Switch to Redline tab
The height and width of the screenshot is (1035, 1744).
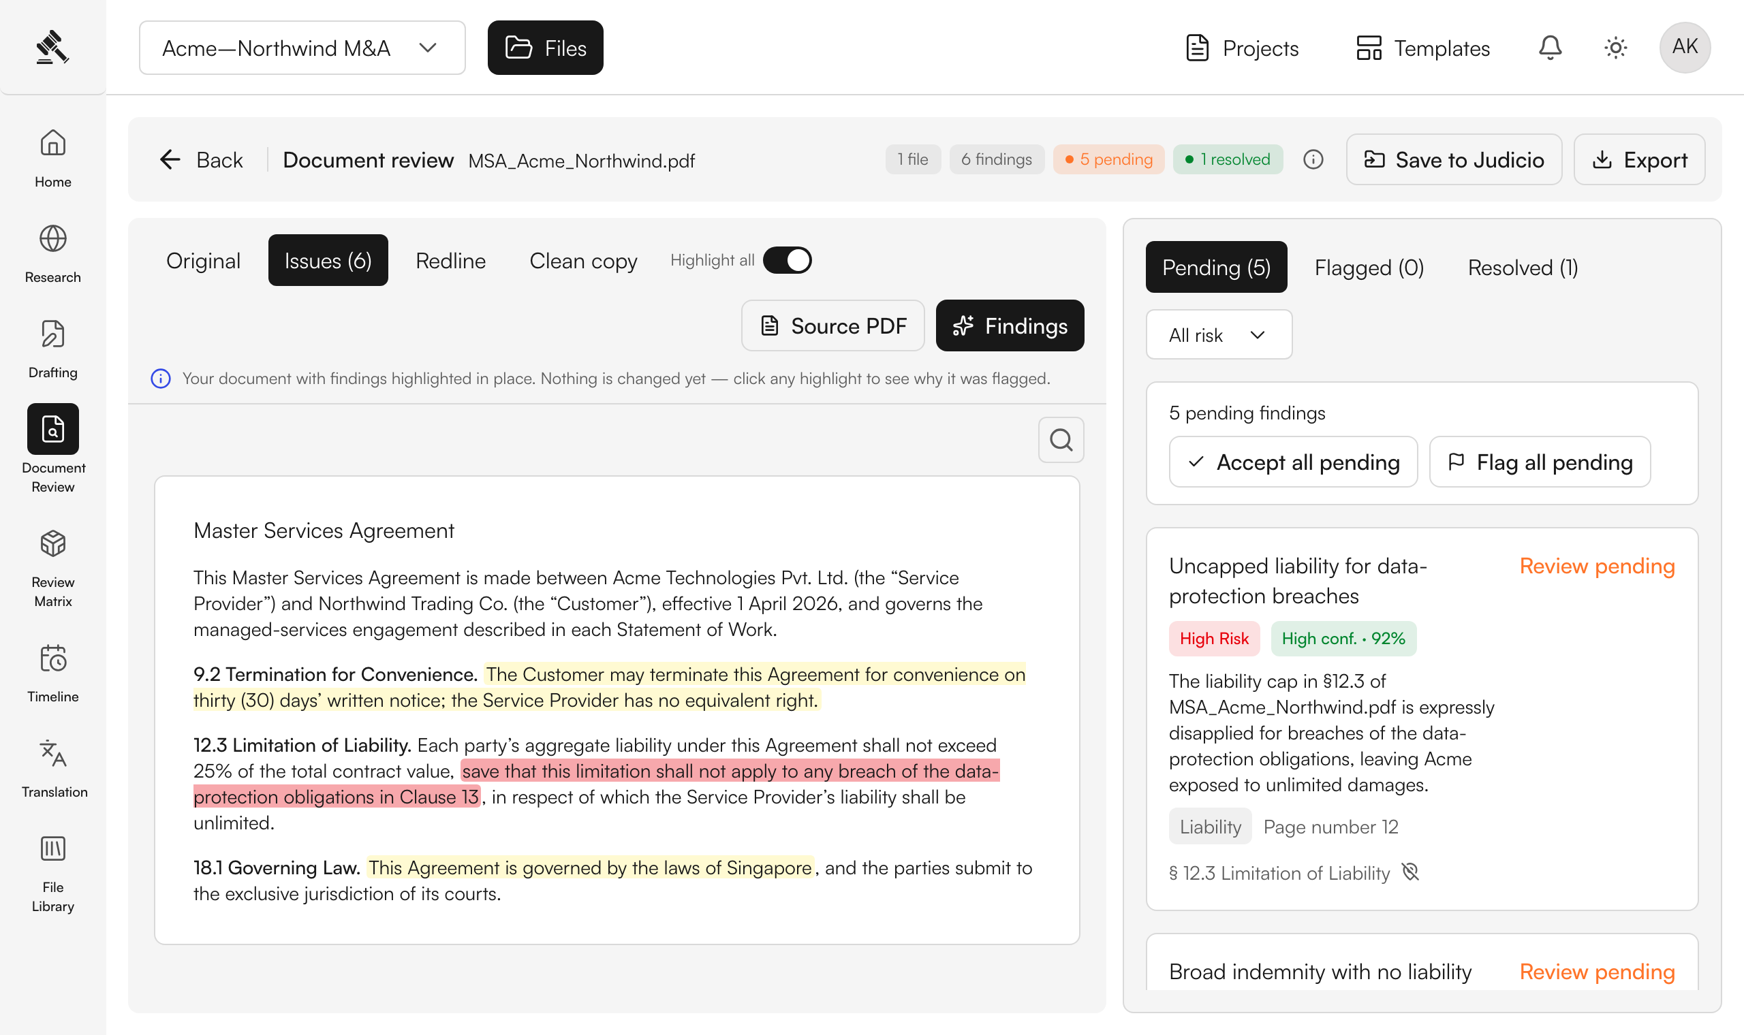click(x=451, y=260)
